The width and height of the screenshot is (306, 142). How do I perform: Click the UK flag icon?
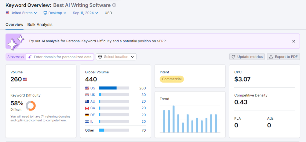tap(87, 95)
